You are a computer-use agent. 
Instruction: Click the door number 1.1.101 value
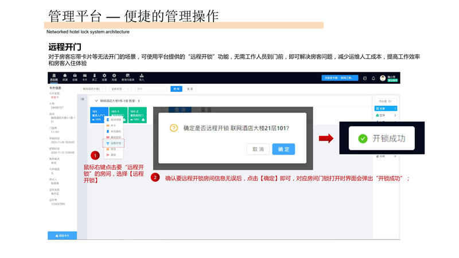click(x=55, y=132)
